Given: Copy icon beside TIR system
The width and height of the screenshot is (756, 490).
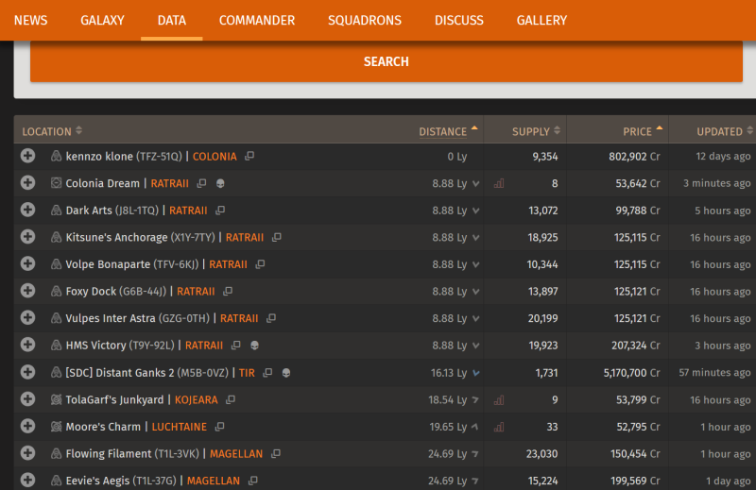Looking at the screenshot, I should click(x=267, y=372).
